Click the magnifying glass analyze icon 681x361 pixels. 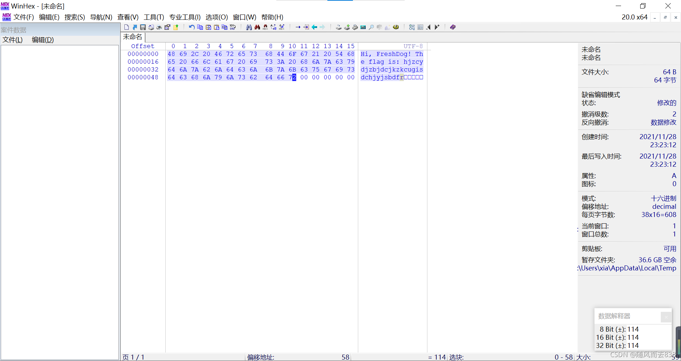pyautogui.click(x=371, y=27)
